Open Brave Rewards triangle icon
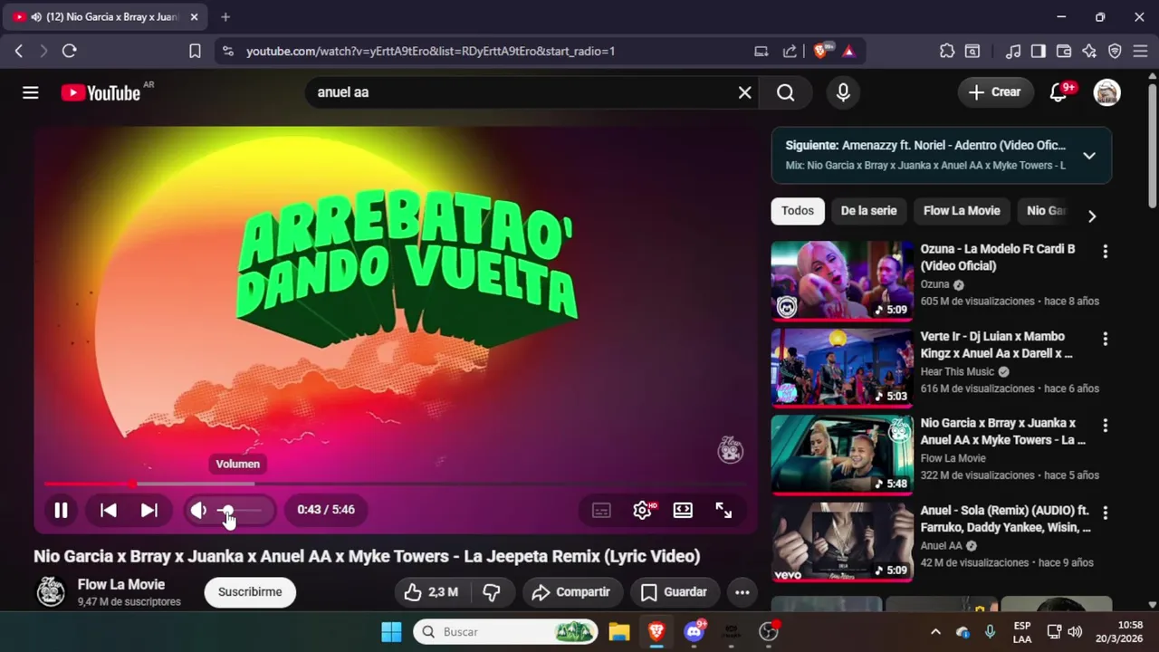Viewport: 1159px width, 652px height. (848, 52)
